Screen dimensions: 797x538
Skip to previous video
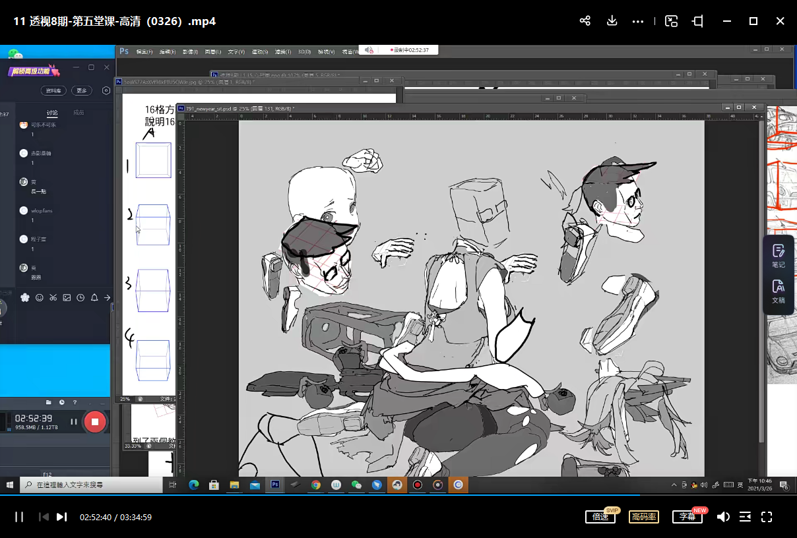coord(44,517)
